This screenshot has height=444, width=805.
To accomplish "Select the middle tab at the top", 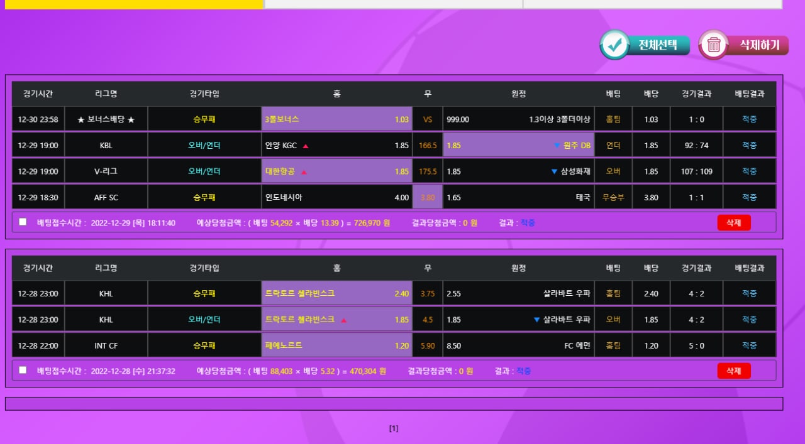I will tap(393, 4).
